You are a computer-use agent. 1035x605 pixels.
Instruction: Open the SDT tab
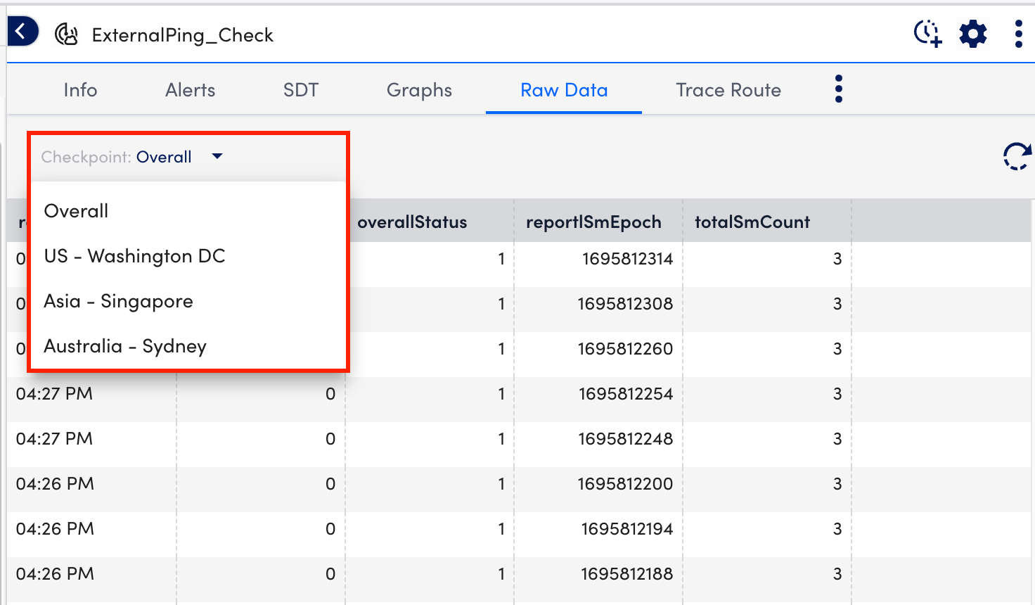(301, 89)
